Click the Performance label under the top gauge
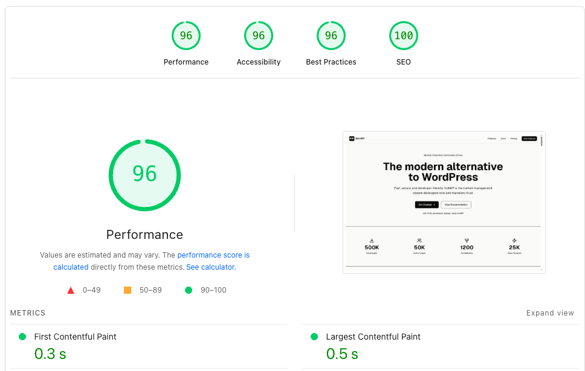The image size is (585, 371). [x=186, y=62]
